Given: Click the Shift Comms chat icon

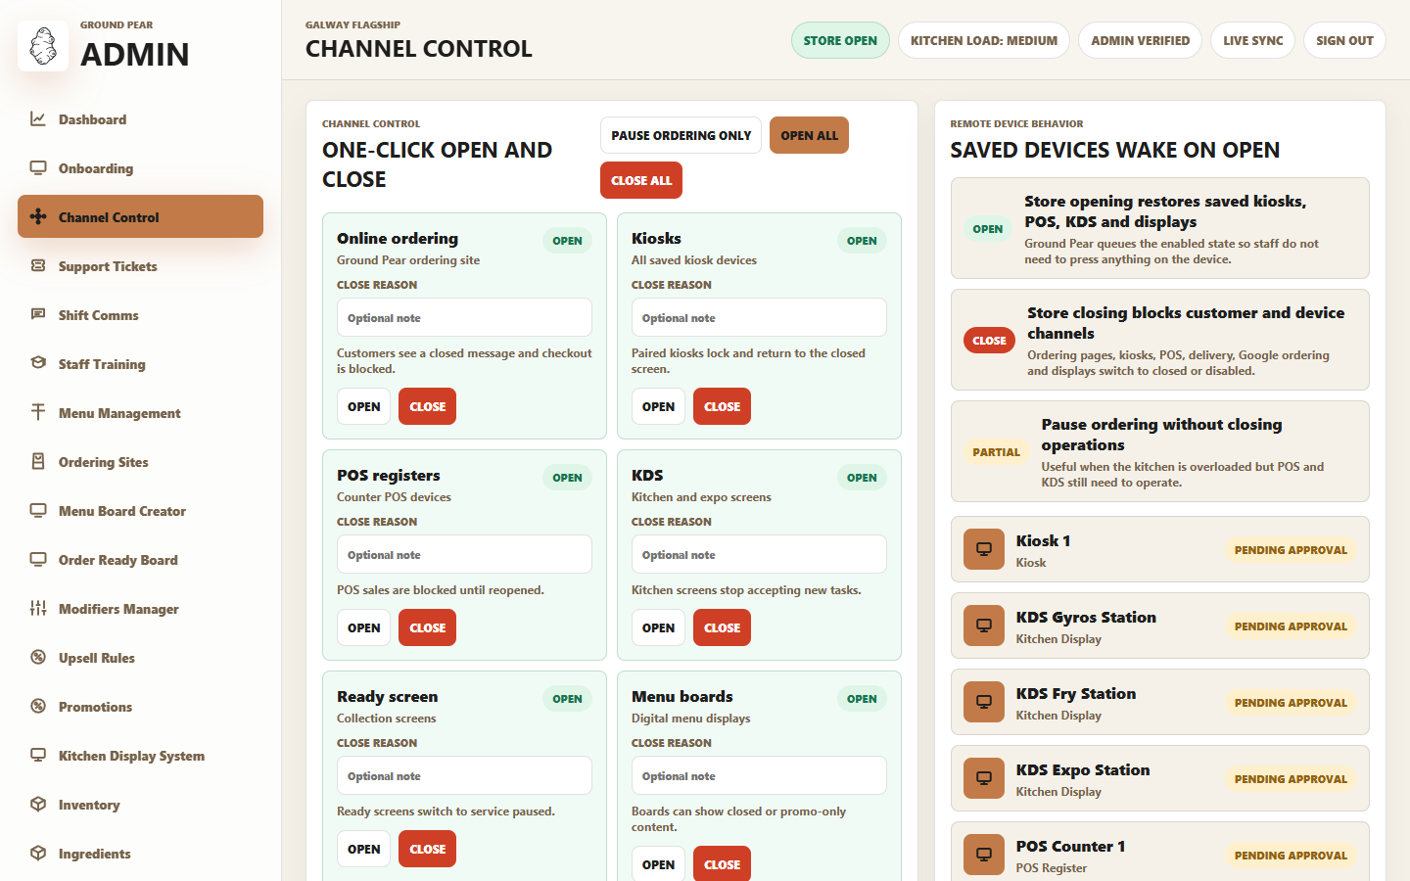Looking at the screenshot, I should coord(38,315).
